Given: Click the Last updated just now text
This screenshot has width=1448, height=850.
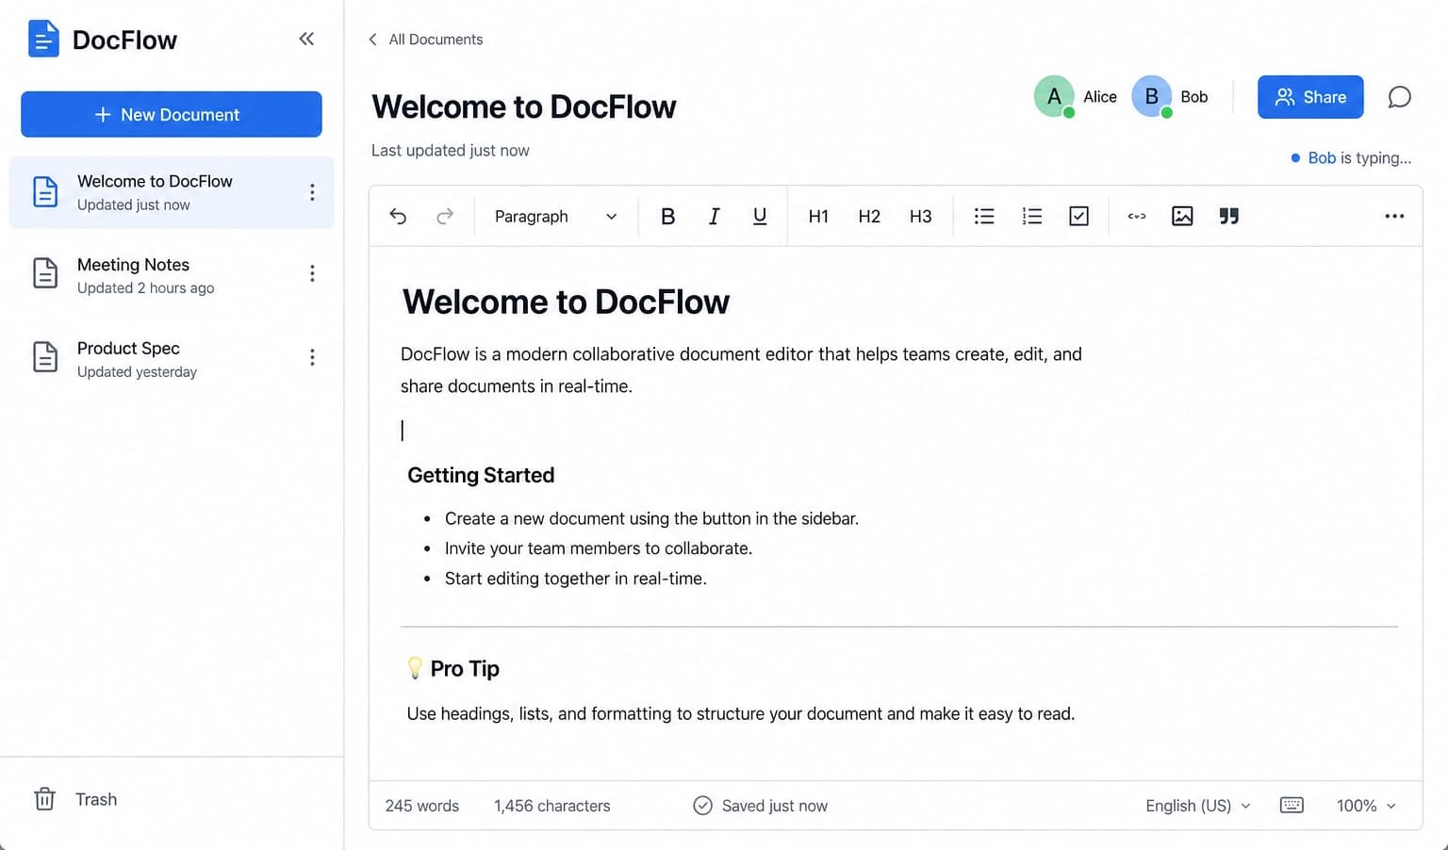Looking at the screenshot, I should [450, 150].
